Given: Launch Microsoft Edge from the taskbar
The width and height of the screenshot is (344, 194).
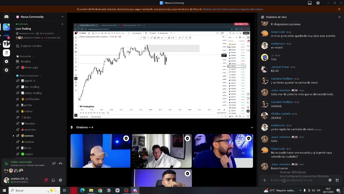Looking at the screenshot, I should point(82,190).
